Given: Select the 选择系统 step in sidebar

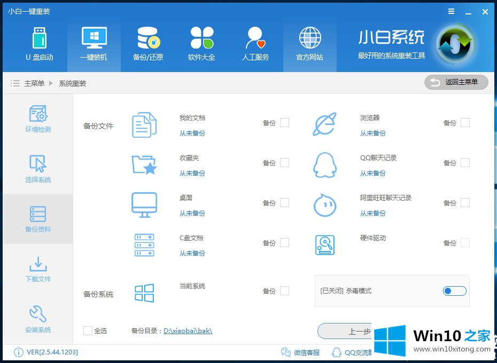Looking at the screenshot, I should [x=38, y=169].
